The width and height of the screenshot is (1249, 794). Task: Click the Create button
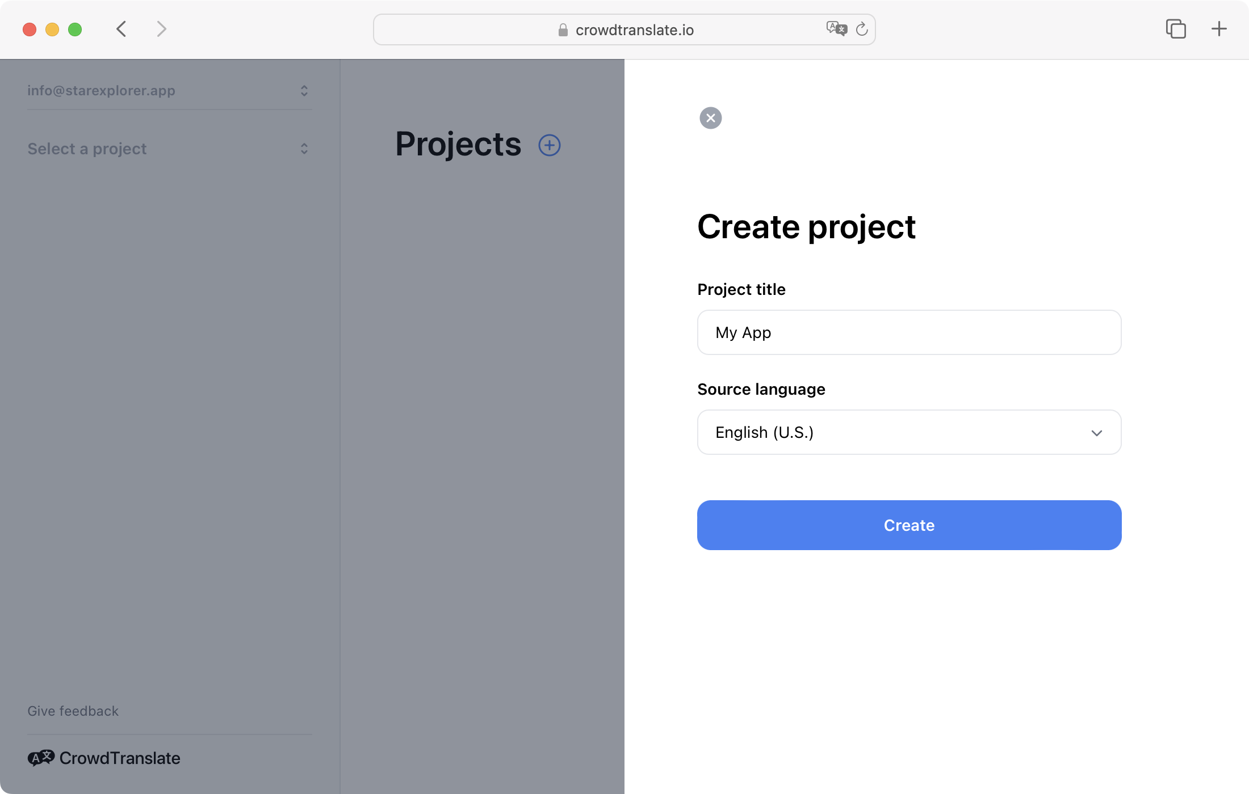click(908, 525)
